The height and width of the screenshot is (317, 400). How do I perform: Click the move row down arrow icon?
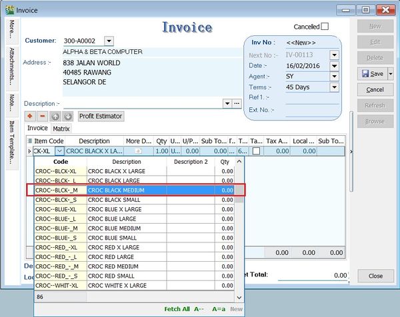(67, 117)
